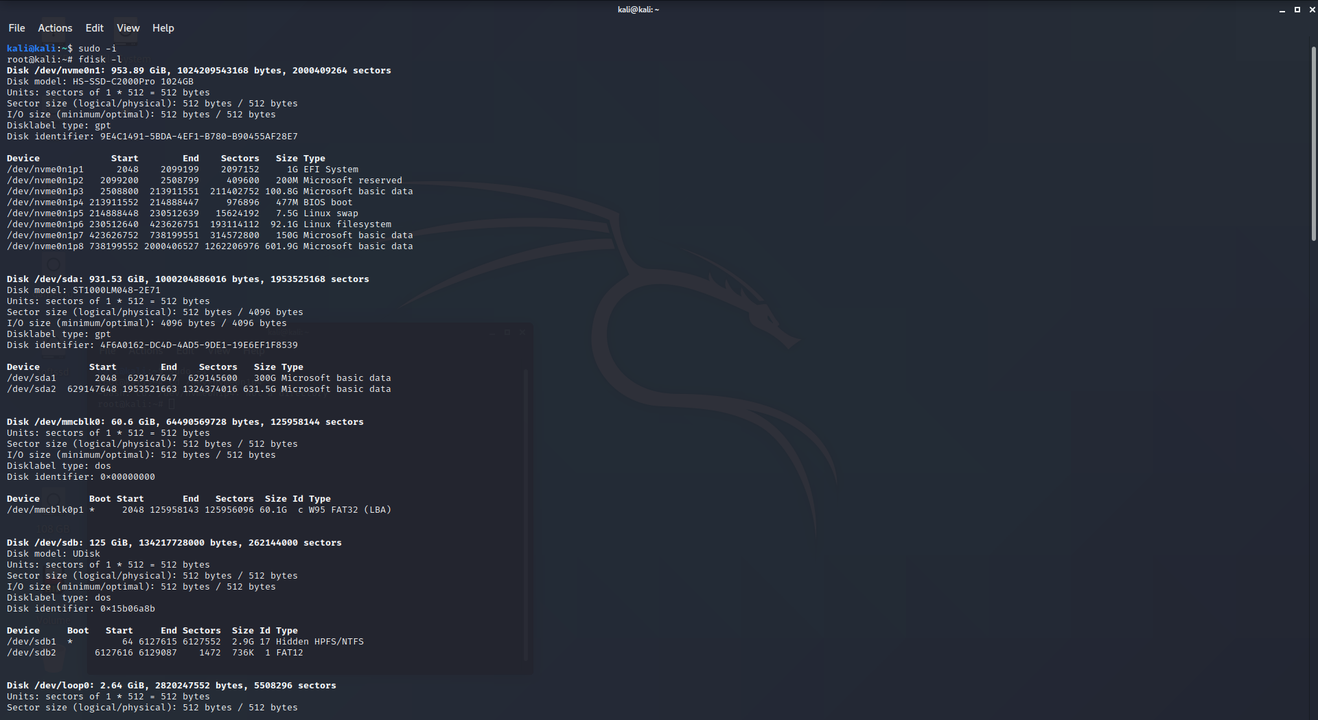Click the /dev/sdb1 Hidden HPFS/NTFS row

185,642
